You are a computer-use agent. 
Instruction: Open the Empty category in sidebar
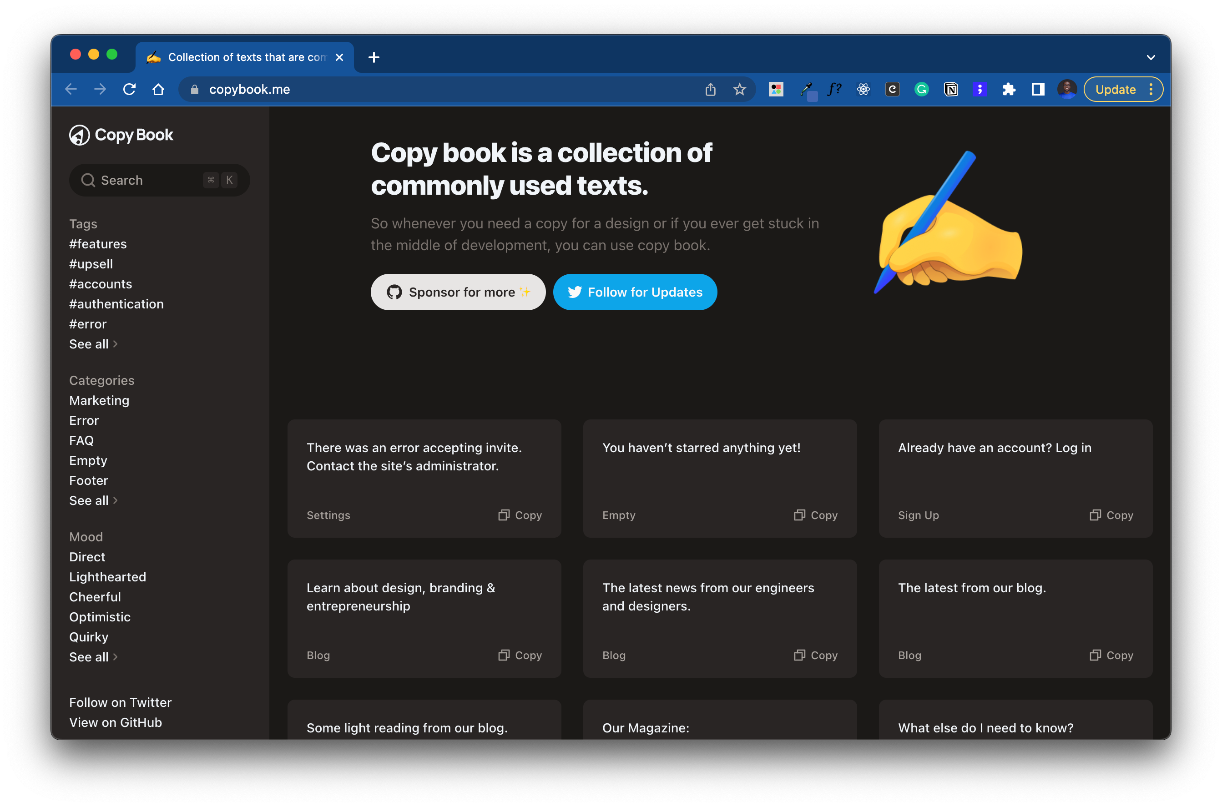point(88,460)
